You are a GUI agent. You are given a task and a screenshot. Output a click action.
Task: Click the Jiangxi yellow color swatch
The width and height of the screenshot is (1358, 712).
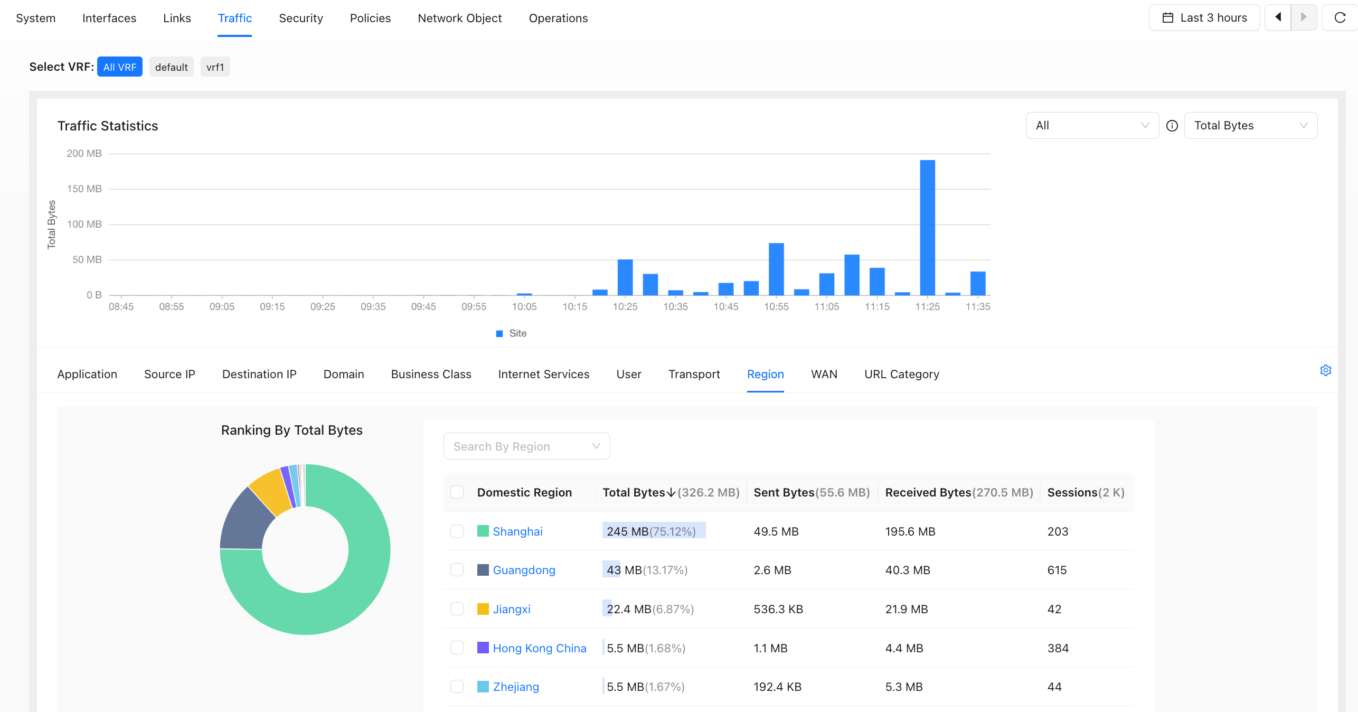483,609
